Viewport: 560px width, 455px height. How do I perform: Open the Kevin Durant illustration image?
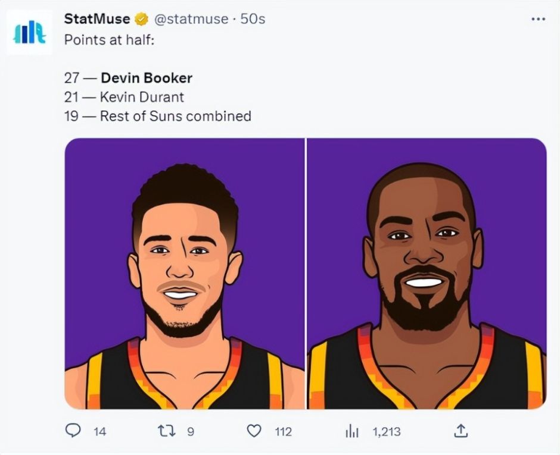427,274
